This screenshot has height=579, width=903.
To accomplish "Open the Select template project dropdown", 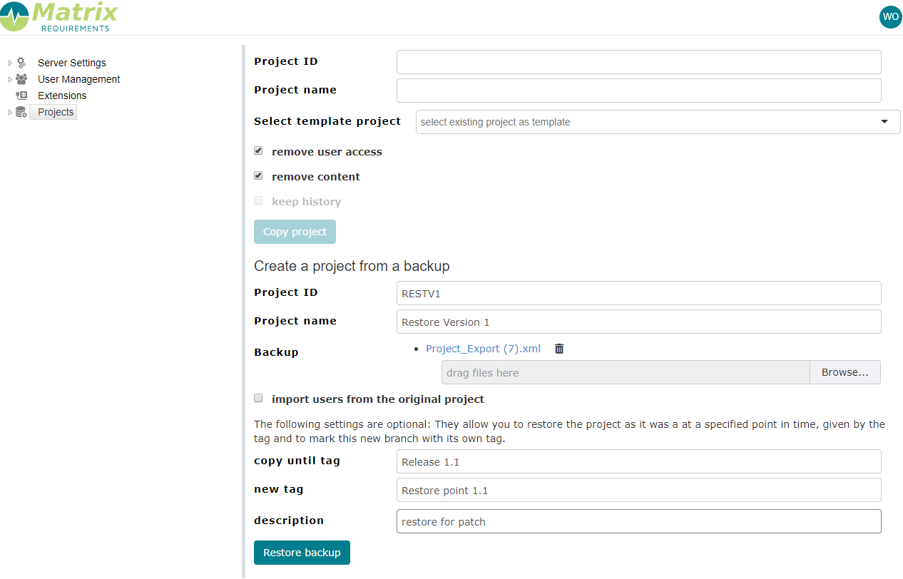I will pos(658,122).
